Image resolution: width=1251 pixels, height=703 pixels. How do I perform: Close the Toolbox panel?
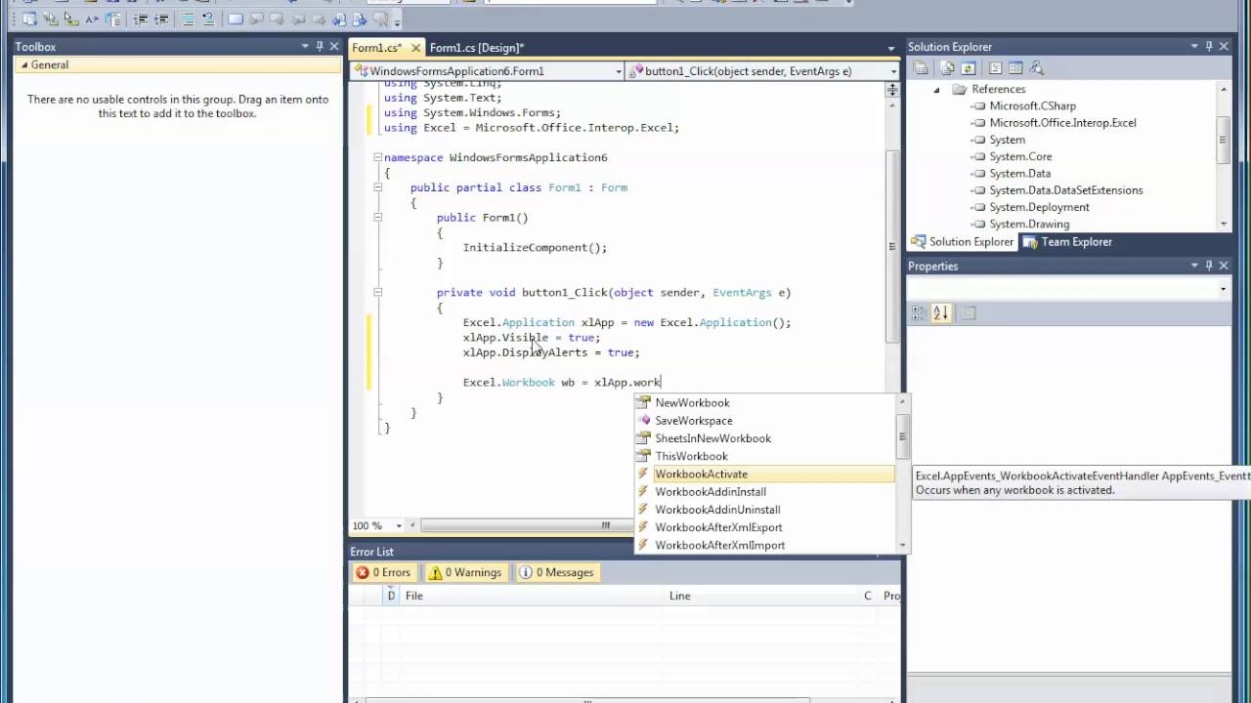(x=334, y=47)
